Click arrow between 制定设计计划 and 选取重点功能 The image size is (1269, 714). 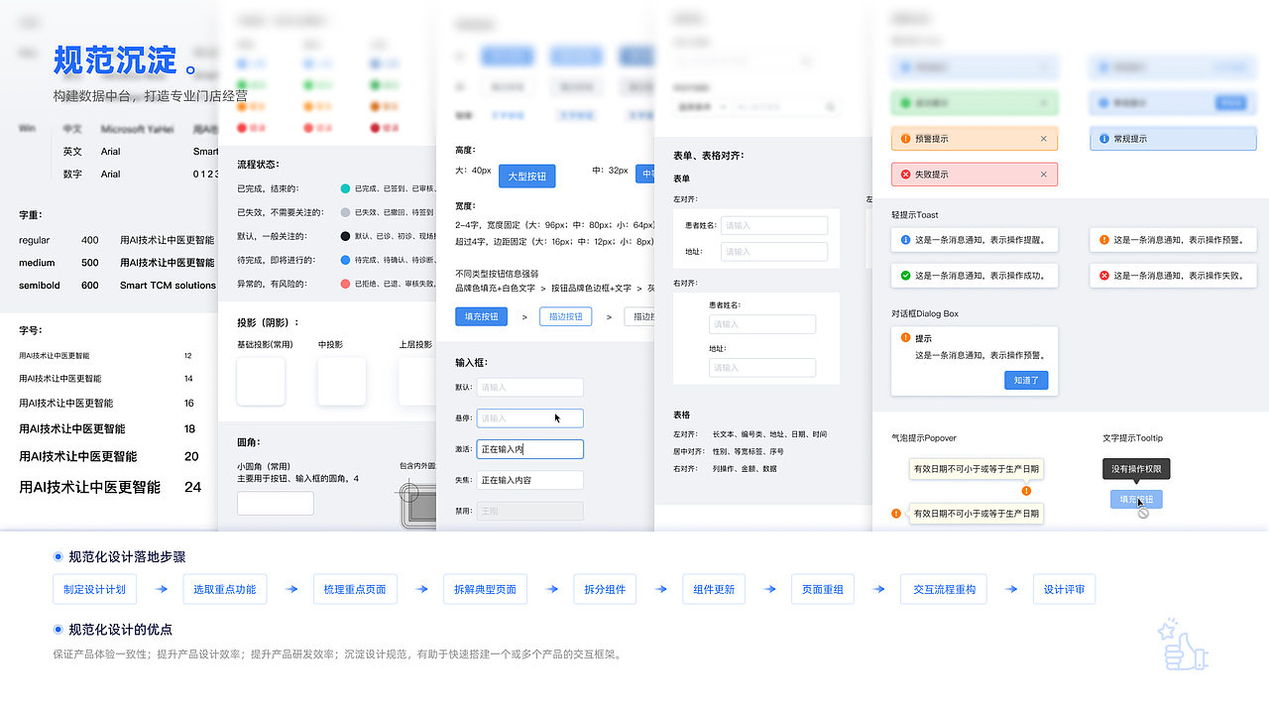tap(161, 589)
